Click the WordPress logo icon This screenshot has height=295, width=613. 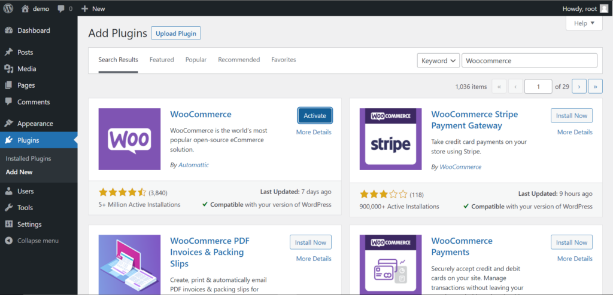pos(8,8)
